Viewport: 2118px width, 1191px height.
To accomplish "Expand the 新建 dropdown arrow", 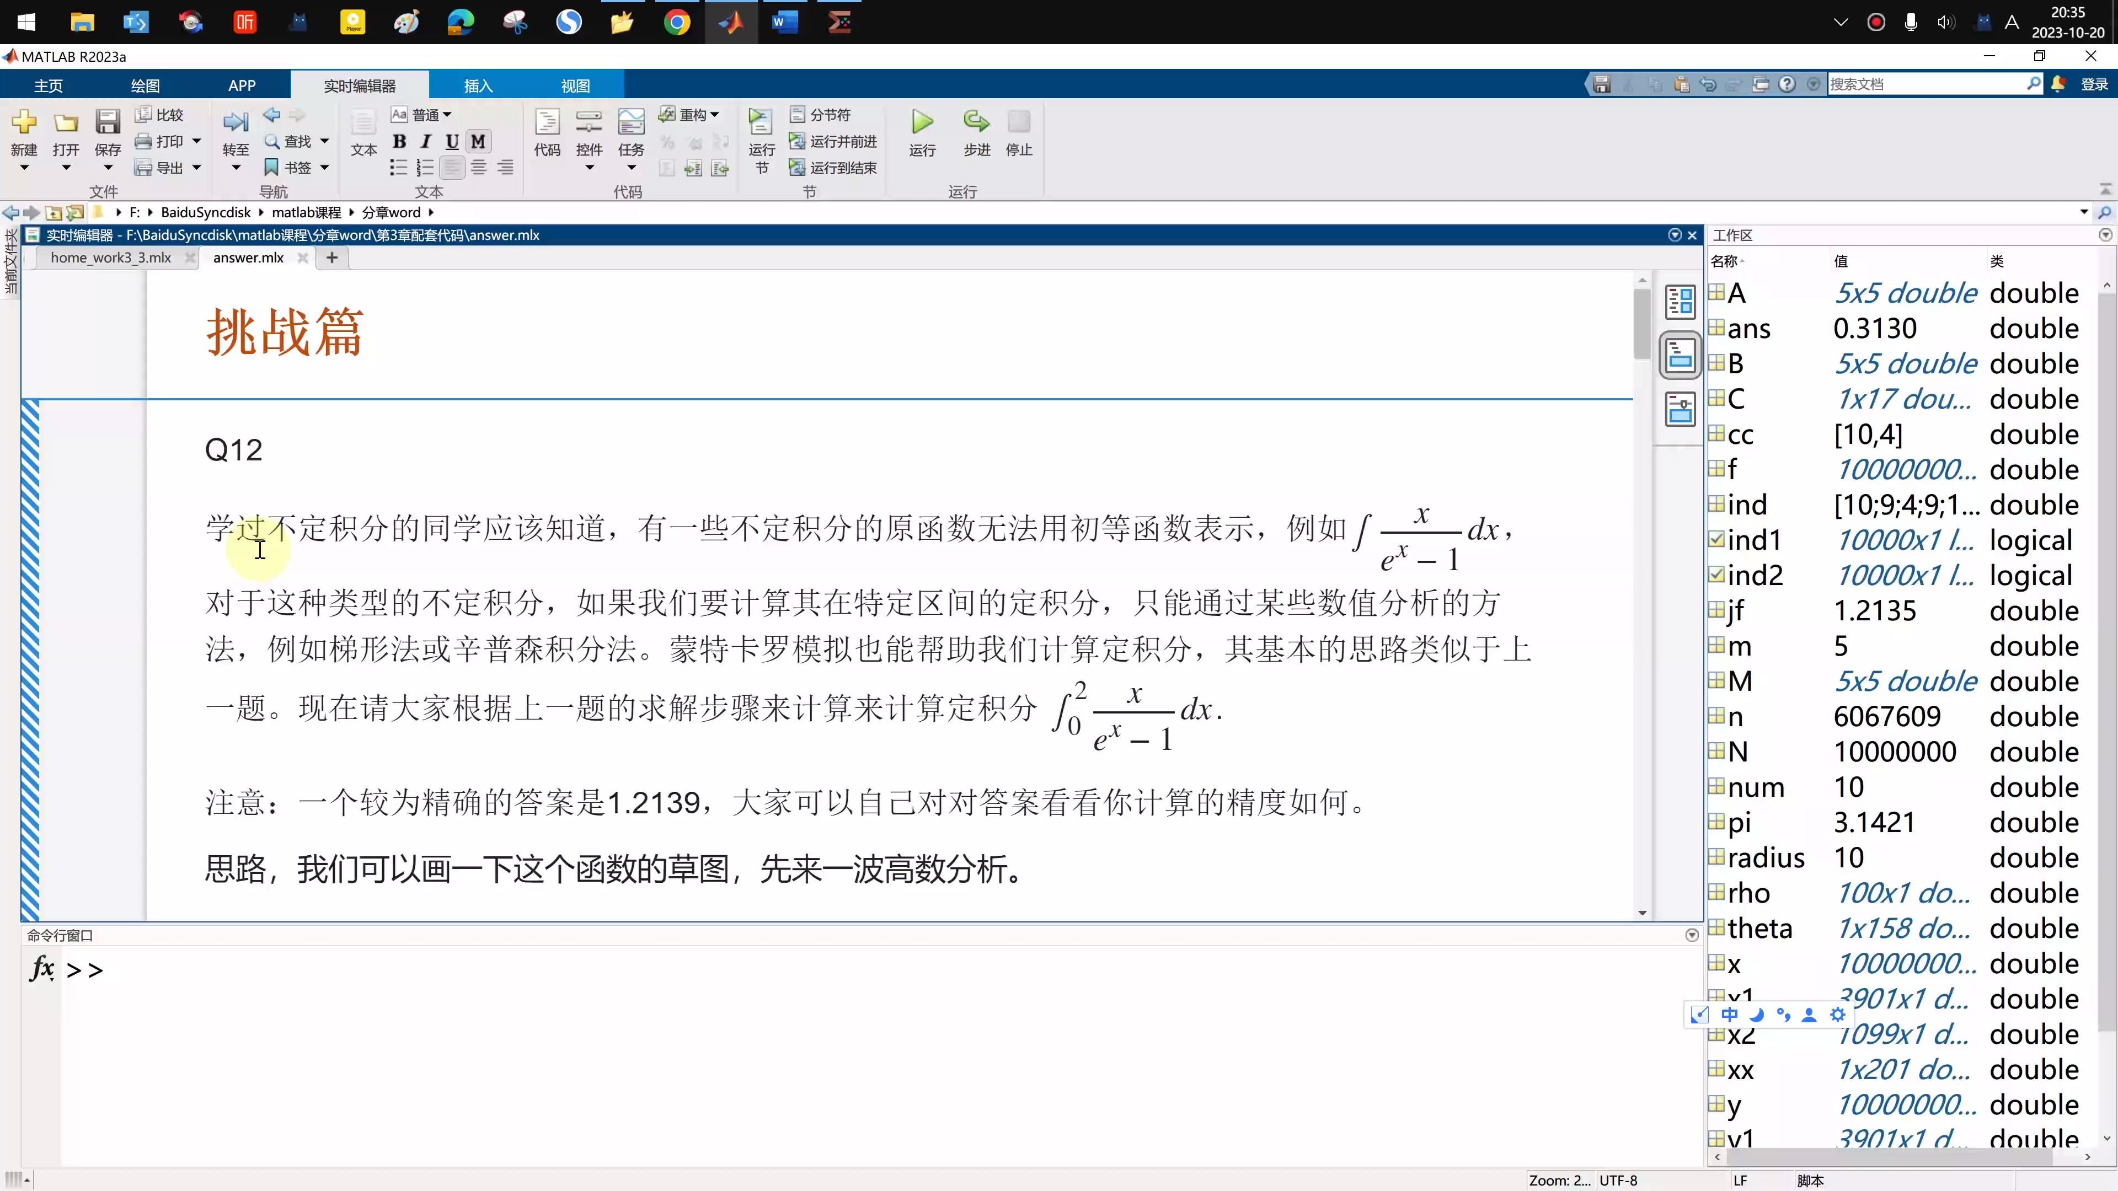I will (x=24, y=168).
